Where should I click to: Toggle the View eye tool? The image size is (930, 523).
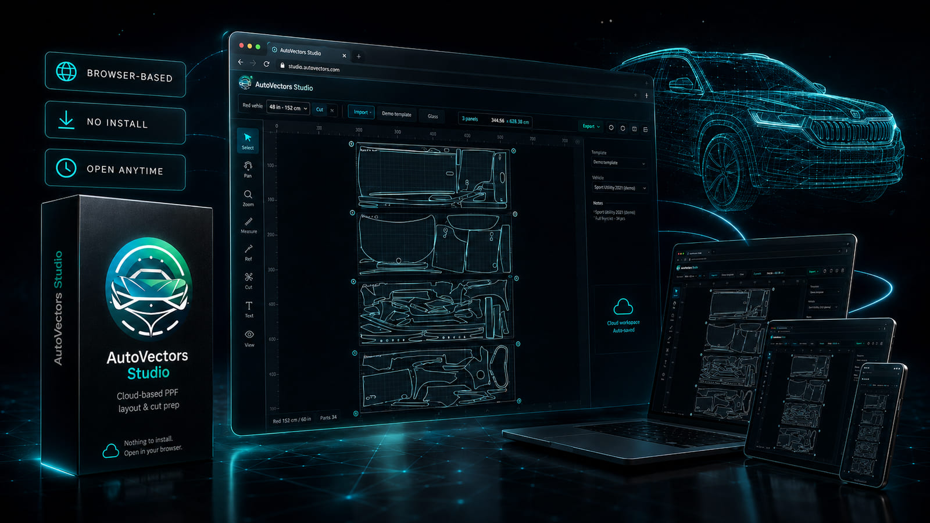point(249,338)
